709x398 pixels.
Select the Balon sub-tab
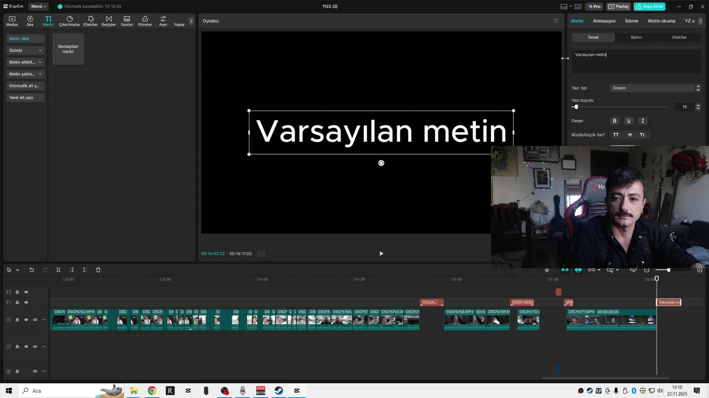(636, 37)
